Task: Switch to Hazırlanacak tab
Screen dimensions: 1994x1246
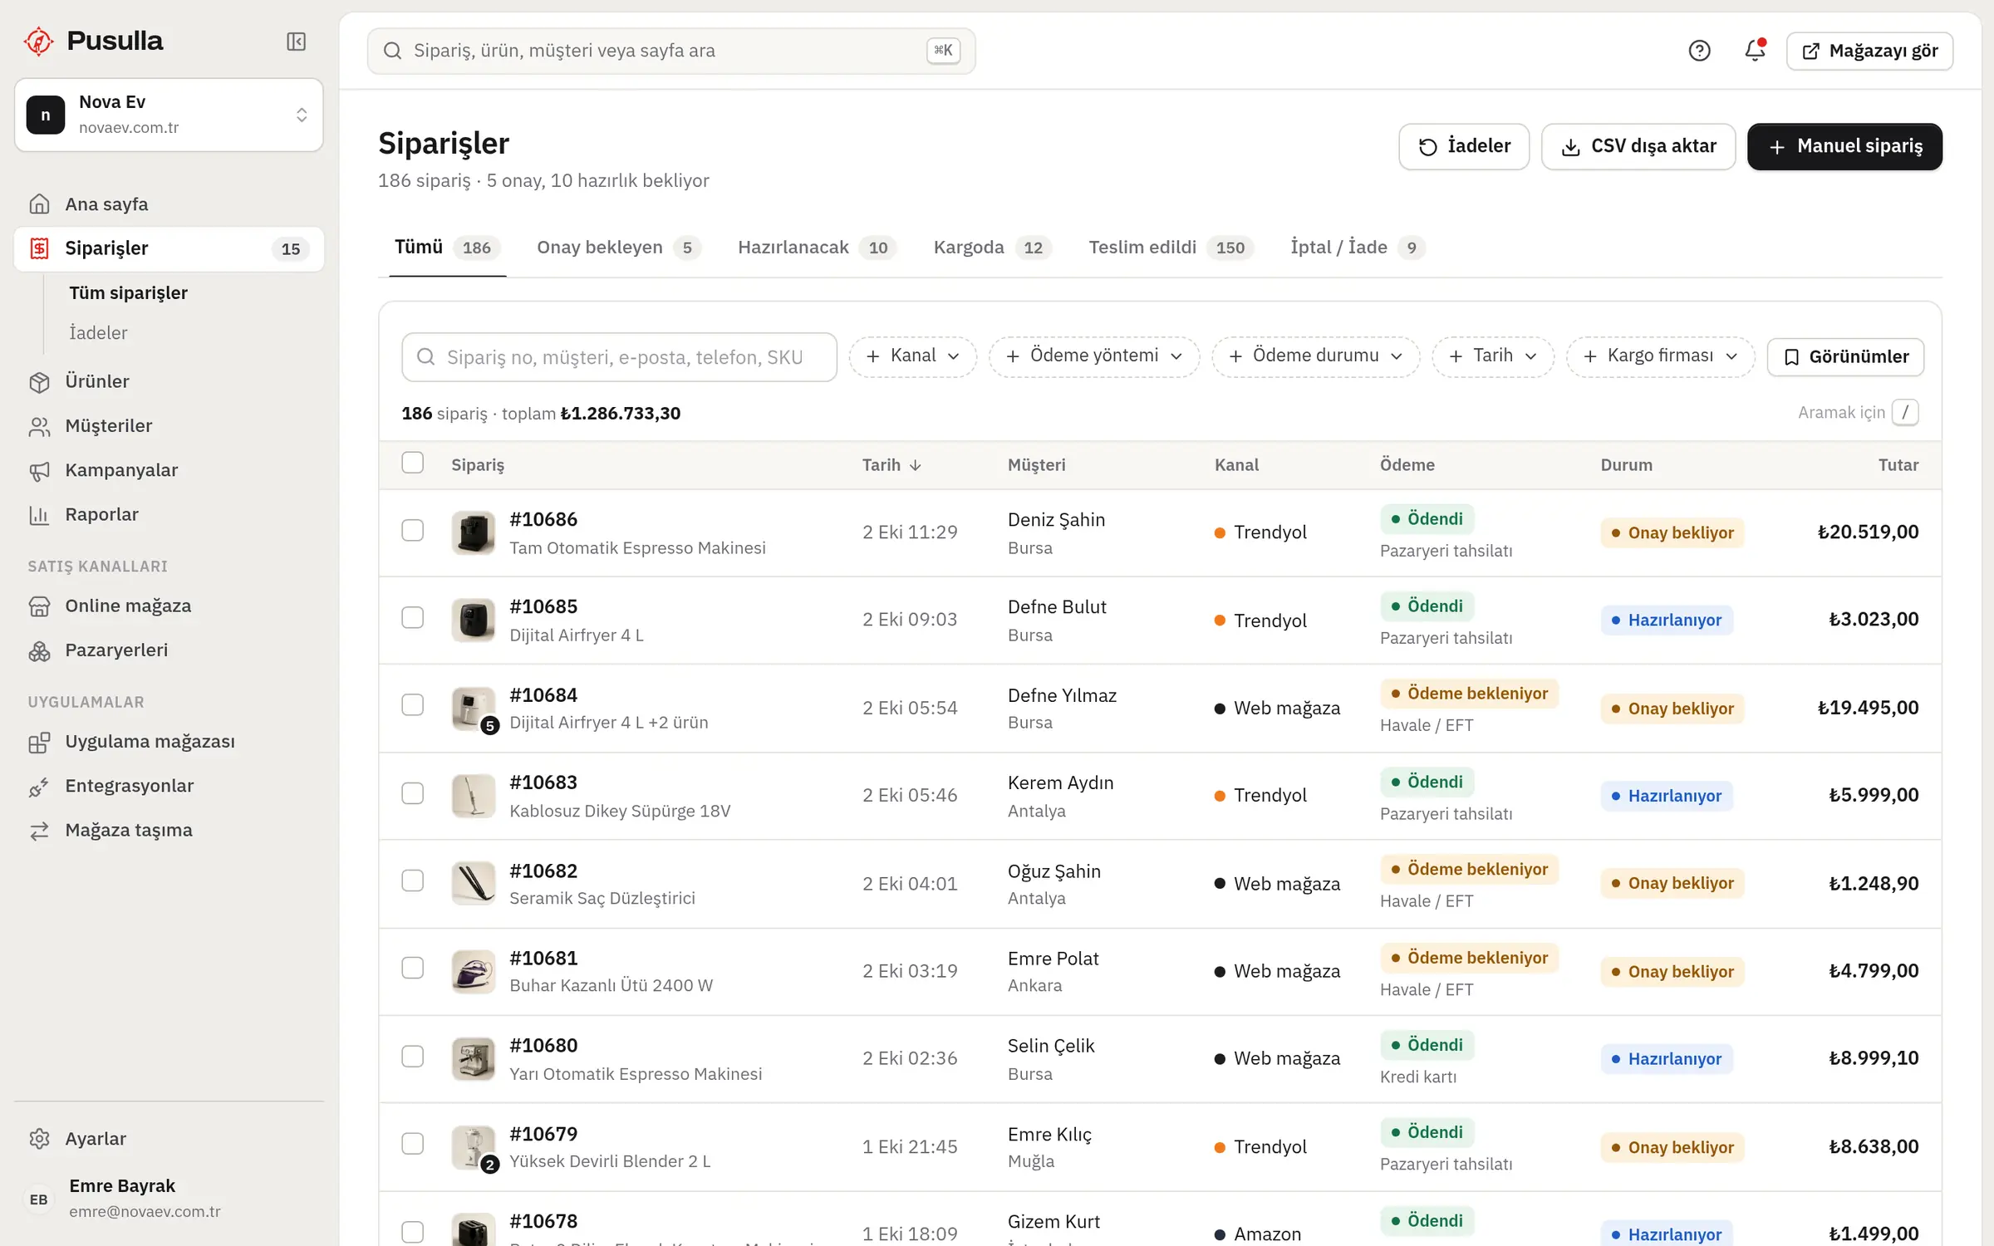Action: click(x=817, y=248)
